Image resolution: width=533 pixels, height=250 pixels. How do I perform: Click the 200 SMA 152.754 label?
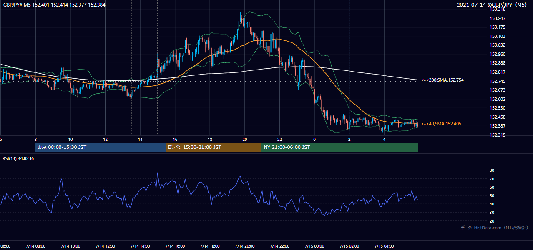point(442,80)
